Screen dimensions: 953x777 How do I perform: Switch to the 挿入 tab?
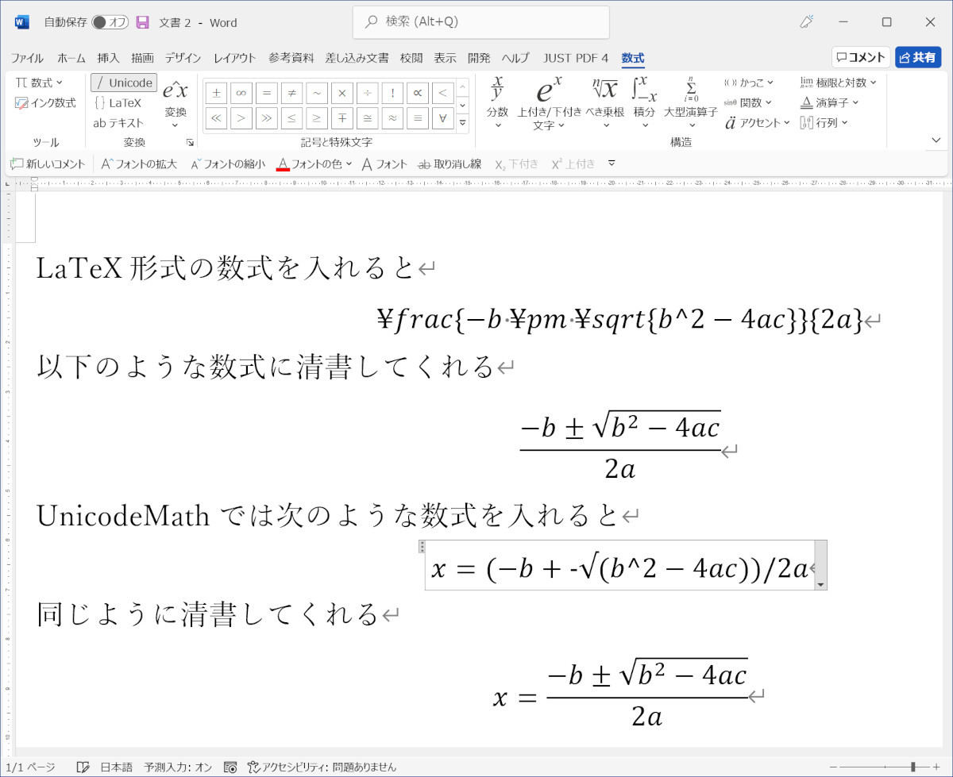click(108, 58)
